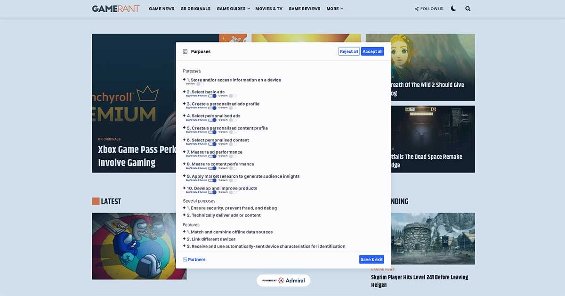Enable Consent for Select personalised content
Screen dimensions: 565x296
233,144
